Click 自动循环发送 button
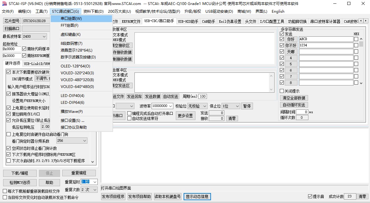The image size is (370, 203). point(294,105)
